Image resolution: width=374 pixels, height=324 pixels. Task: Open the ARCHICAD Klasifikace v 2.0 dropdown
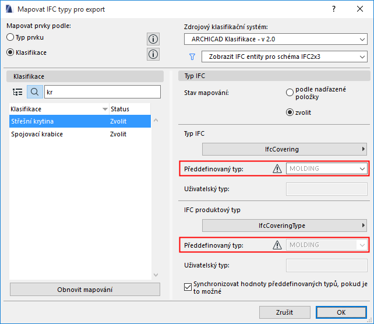pos(276,39)
